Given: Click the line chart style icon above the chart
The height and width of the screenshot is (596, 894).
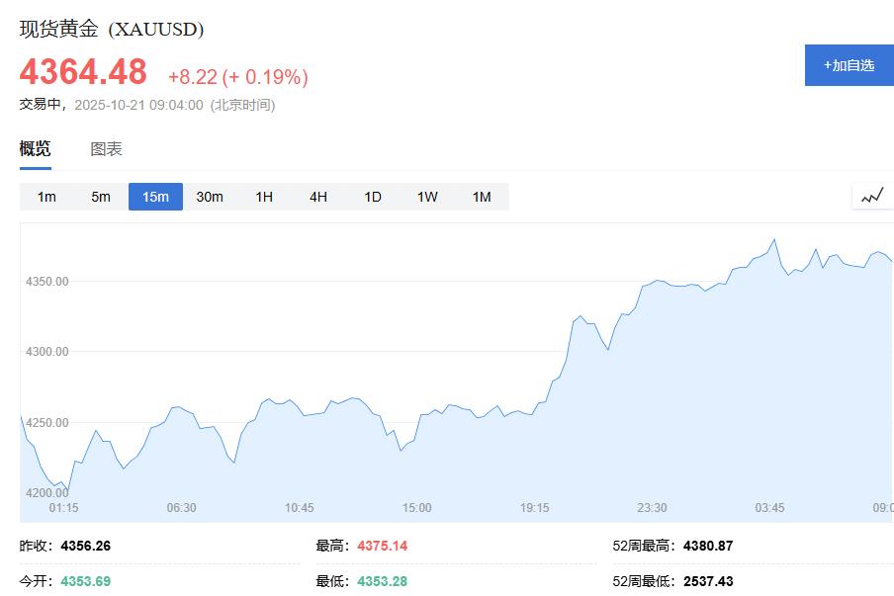Looking at the screenshot, I should [871, 195].
